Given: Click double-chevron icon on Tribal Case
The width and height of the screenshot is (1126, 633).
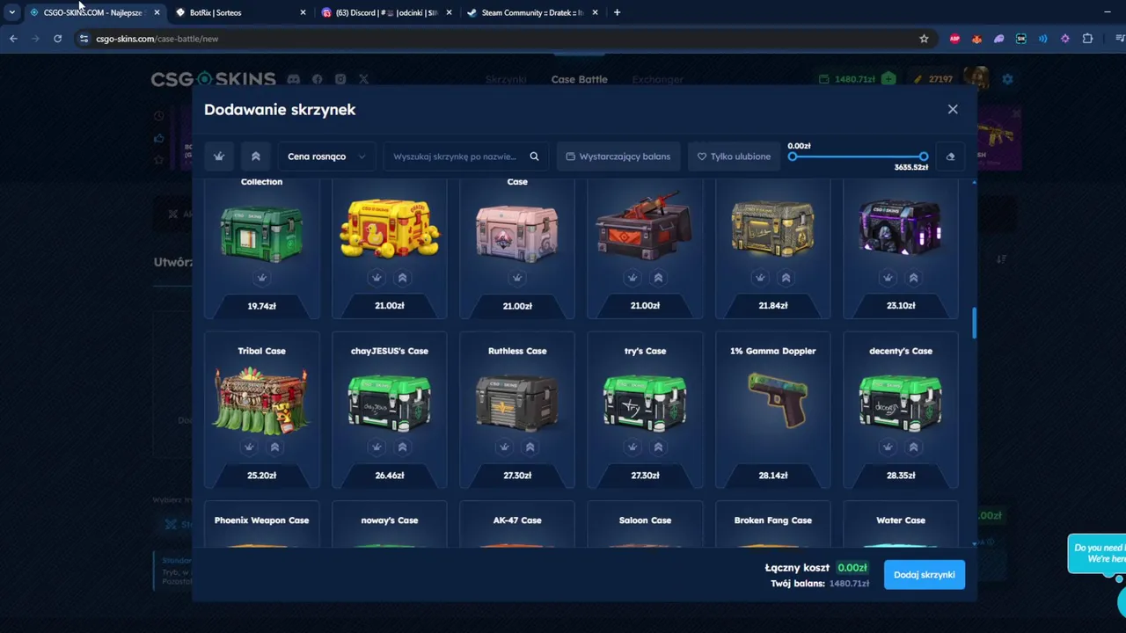Looking at the screenshot, I should [x=274, y=447].
